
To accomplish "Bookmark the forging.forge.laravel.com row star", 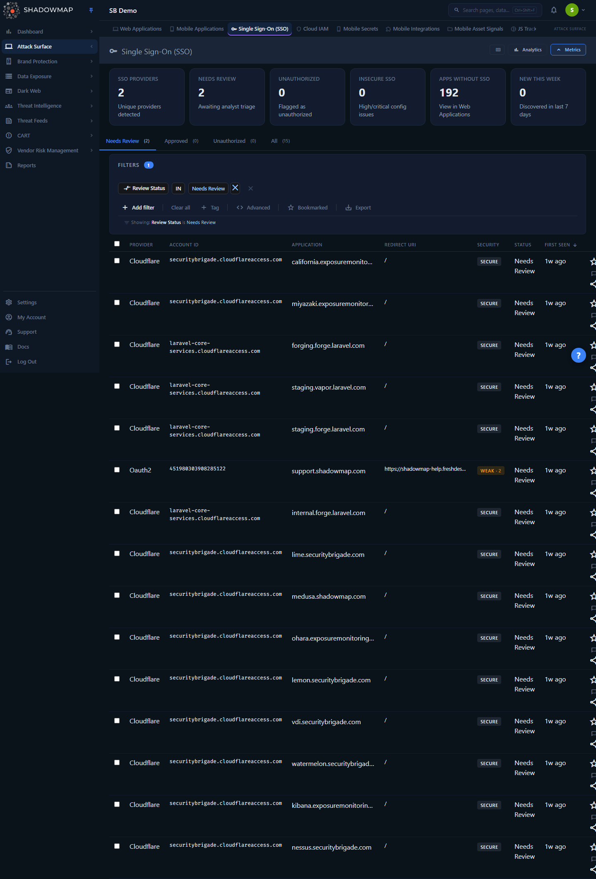I will [x=593, y=345].
